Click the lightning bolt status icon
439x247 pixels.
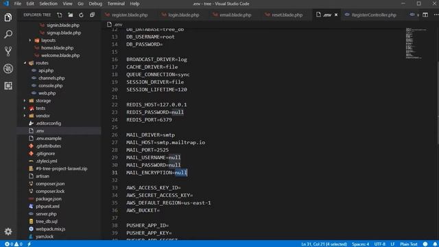[29, 244]
